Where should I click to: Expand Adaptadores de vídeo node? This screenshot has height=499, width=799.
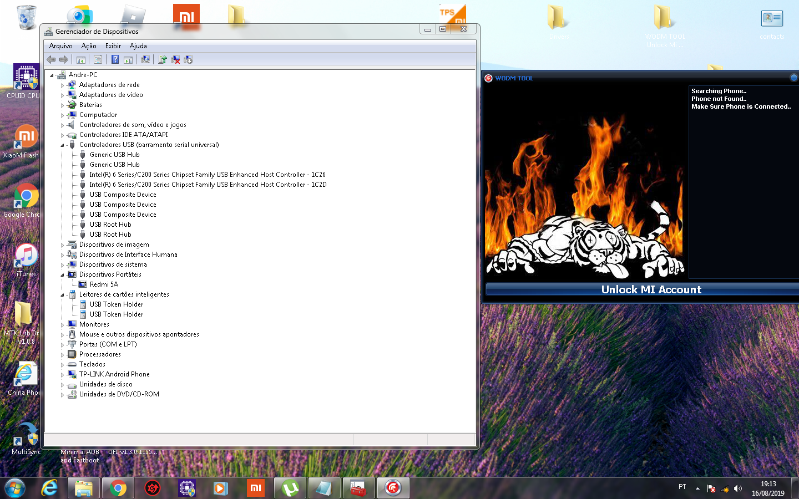[62, 95]
